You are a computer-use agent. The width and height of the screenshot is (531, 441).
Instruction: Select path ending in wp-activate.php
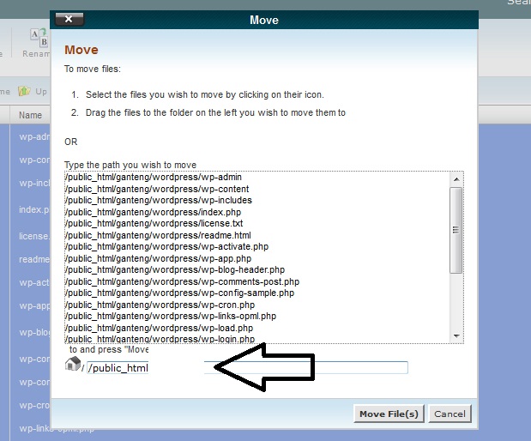167,246
